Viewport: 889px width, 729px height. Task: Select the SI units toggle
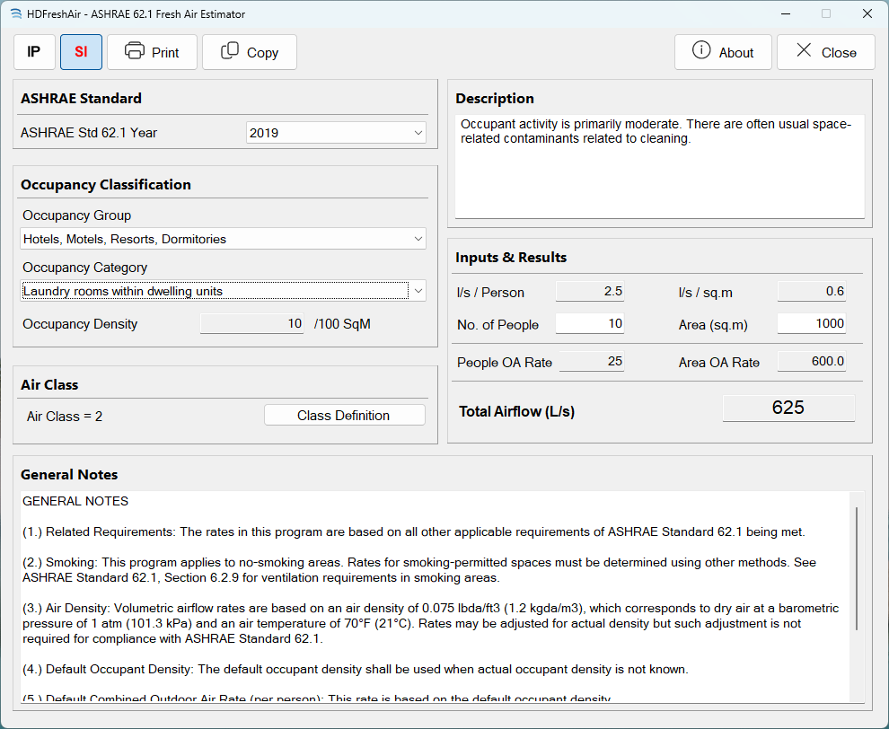pyautogui.click(x=81, y=52)
